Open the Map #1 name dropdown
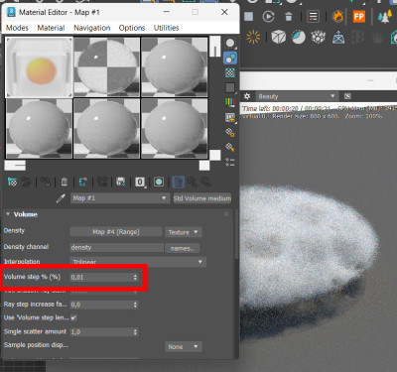Screen dimensions: 397x372 pos(119,198)
